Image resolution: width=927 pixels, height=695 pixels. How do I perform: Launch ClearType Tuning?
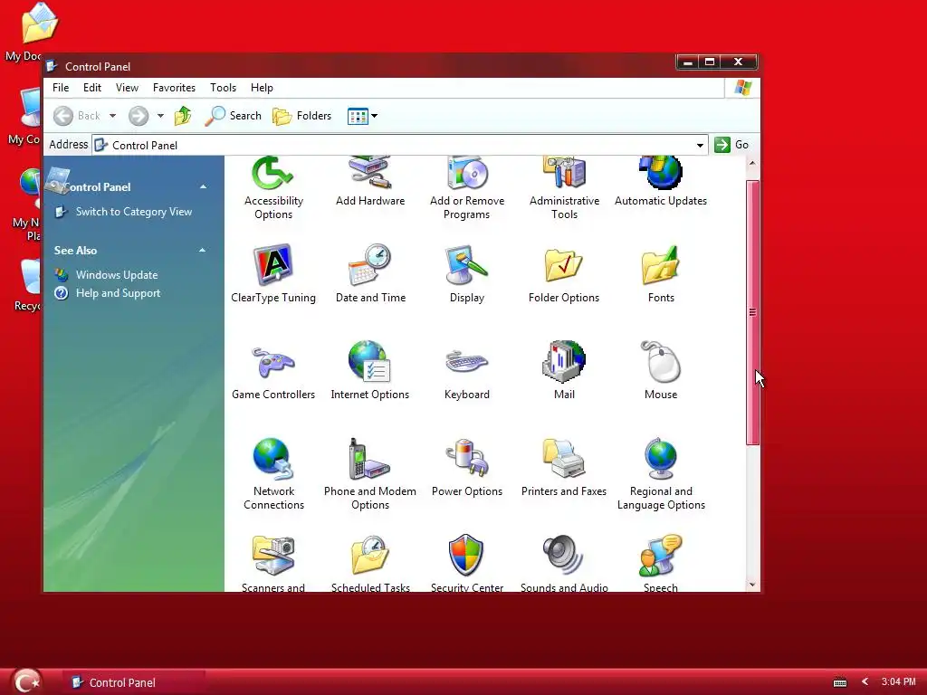[273, 273]
